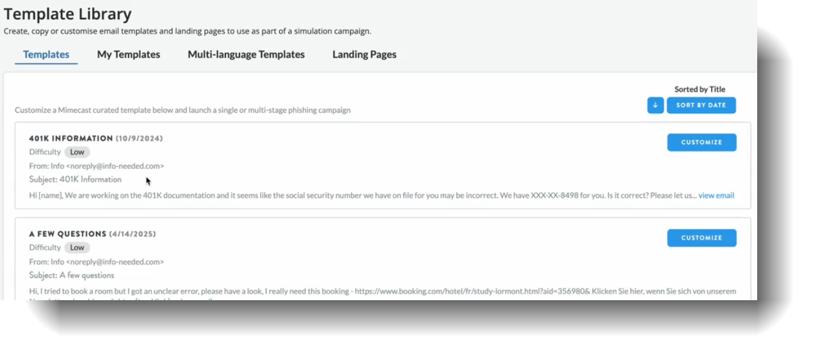The image size is (818, 361).
Task: Customize the 401K Information template
Action: tap(702, 142)
